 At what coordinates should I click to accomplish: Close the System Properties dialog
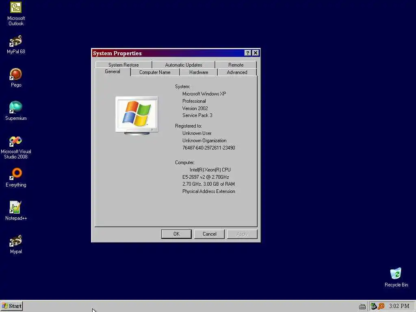tap(256, 53)
